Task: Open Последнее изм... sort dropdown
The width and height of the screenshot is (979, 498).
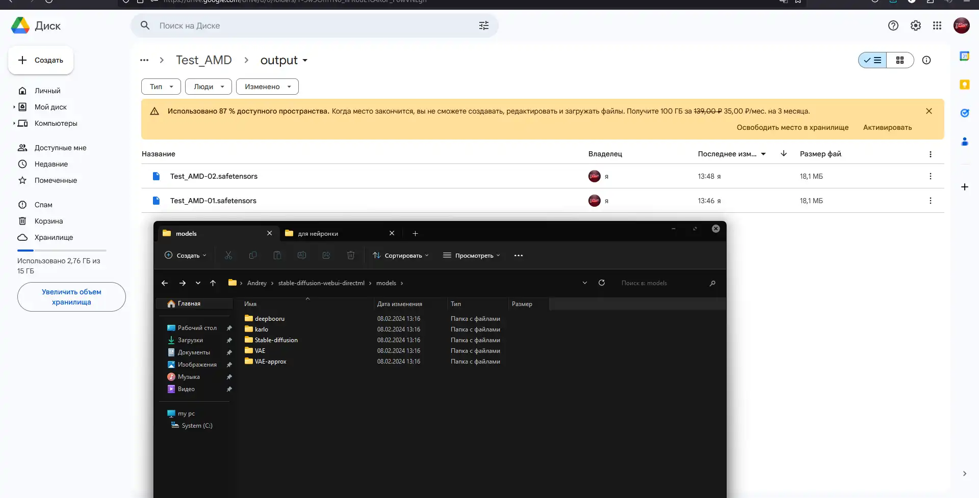Action: 732,154
